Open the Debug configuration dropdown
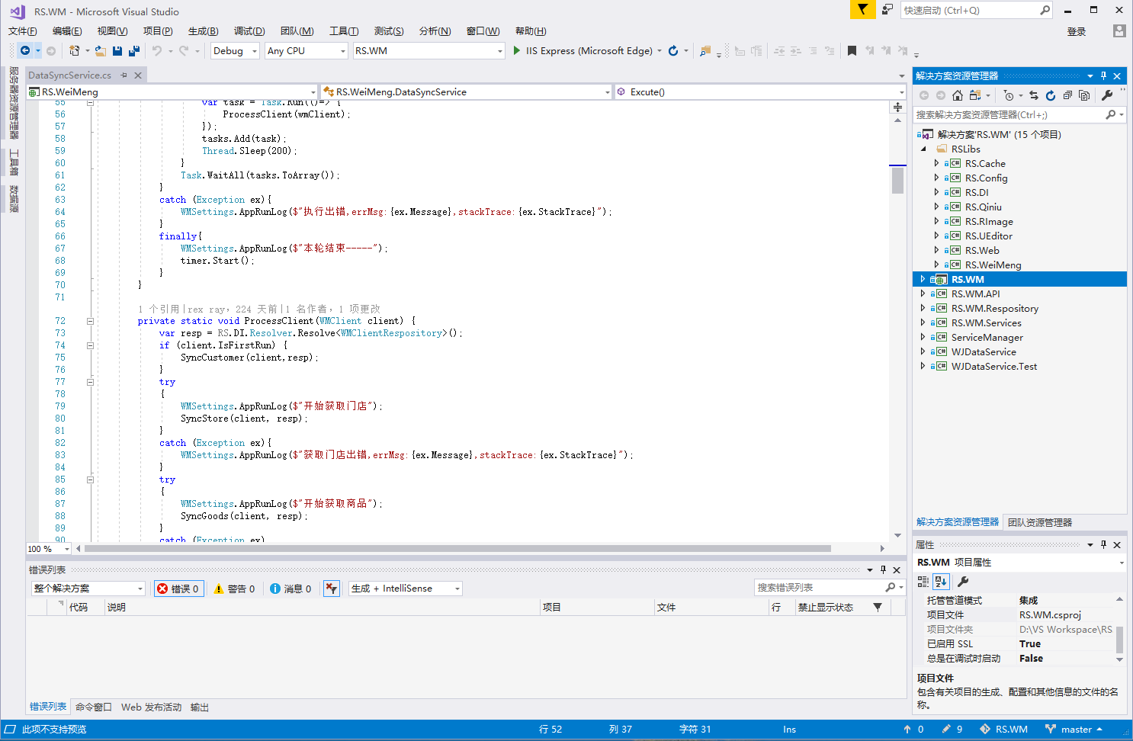The image size is (1133, 741). point(235,51)
